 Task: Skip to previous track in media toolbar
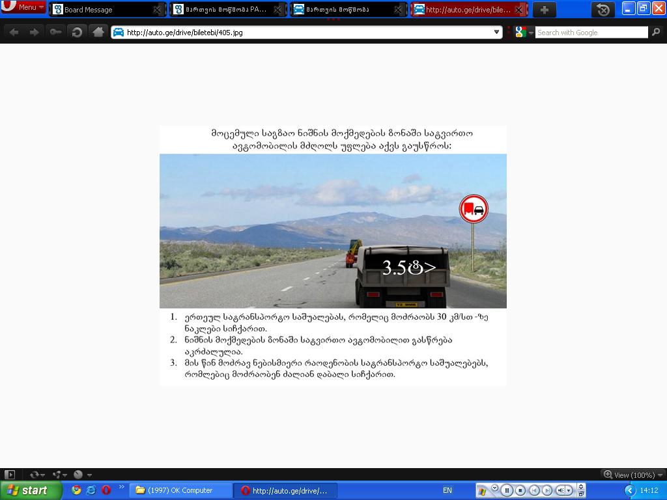[534, 491]
